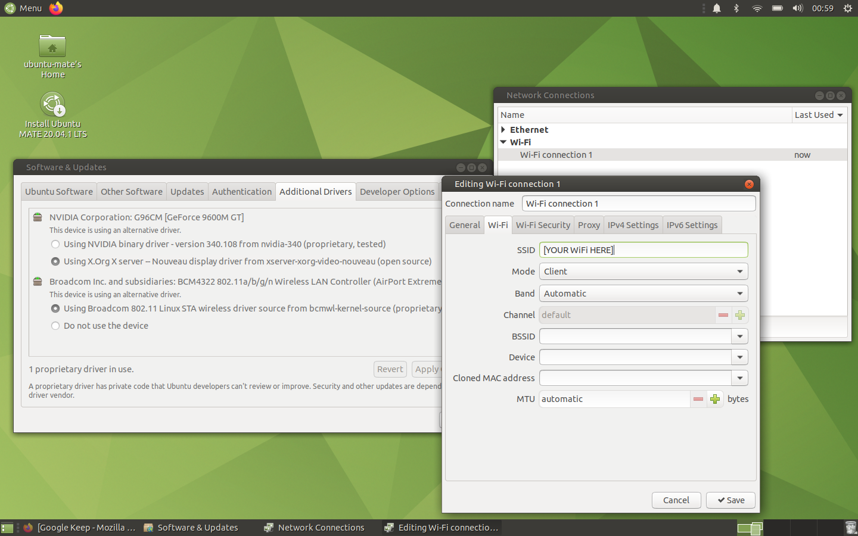Switch to the Wi-Fi Security tab
Image resolution: width=858 pixels, height=536 pixels.
pyautogui.click(x=542, y=225)
